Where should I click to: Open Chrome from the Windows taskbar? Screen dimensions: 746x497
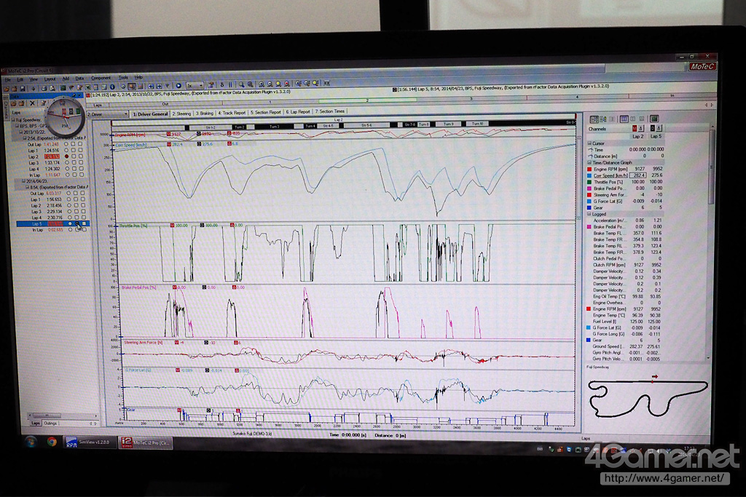(x=52, y=442)
